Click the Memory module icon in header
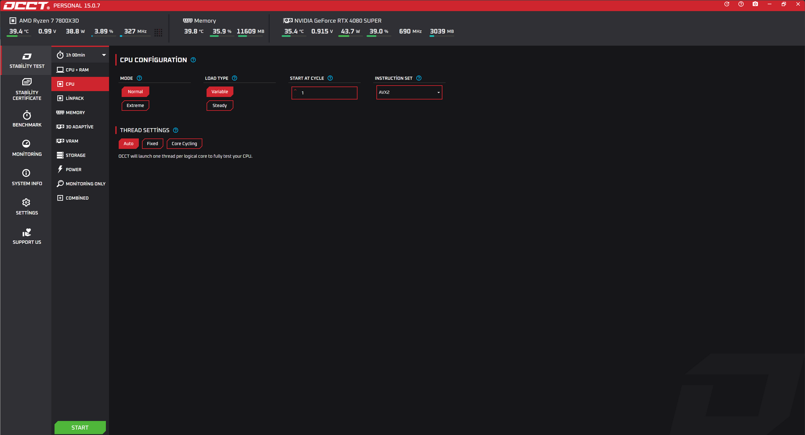805x435 pixels. click(187, 21)
